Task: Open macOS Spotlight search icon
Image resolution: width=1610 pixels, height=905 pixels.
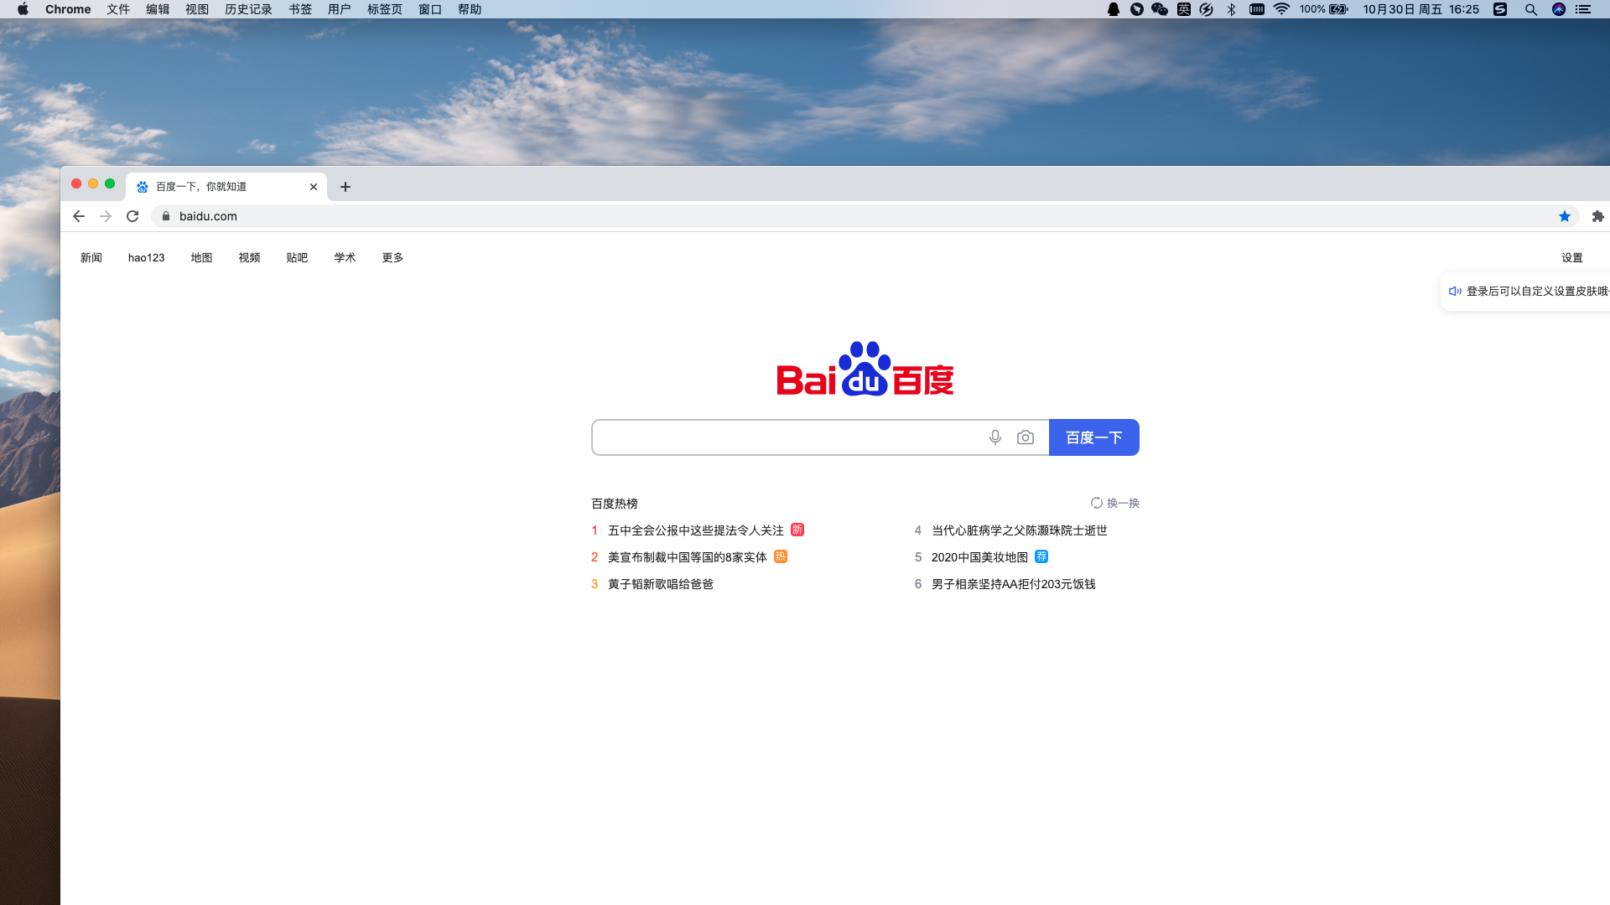Action: click(x=1530, y=9)
